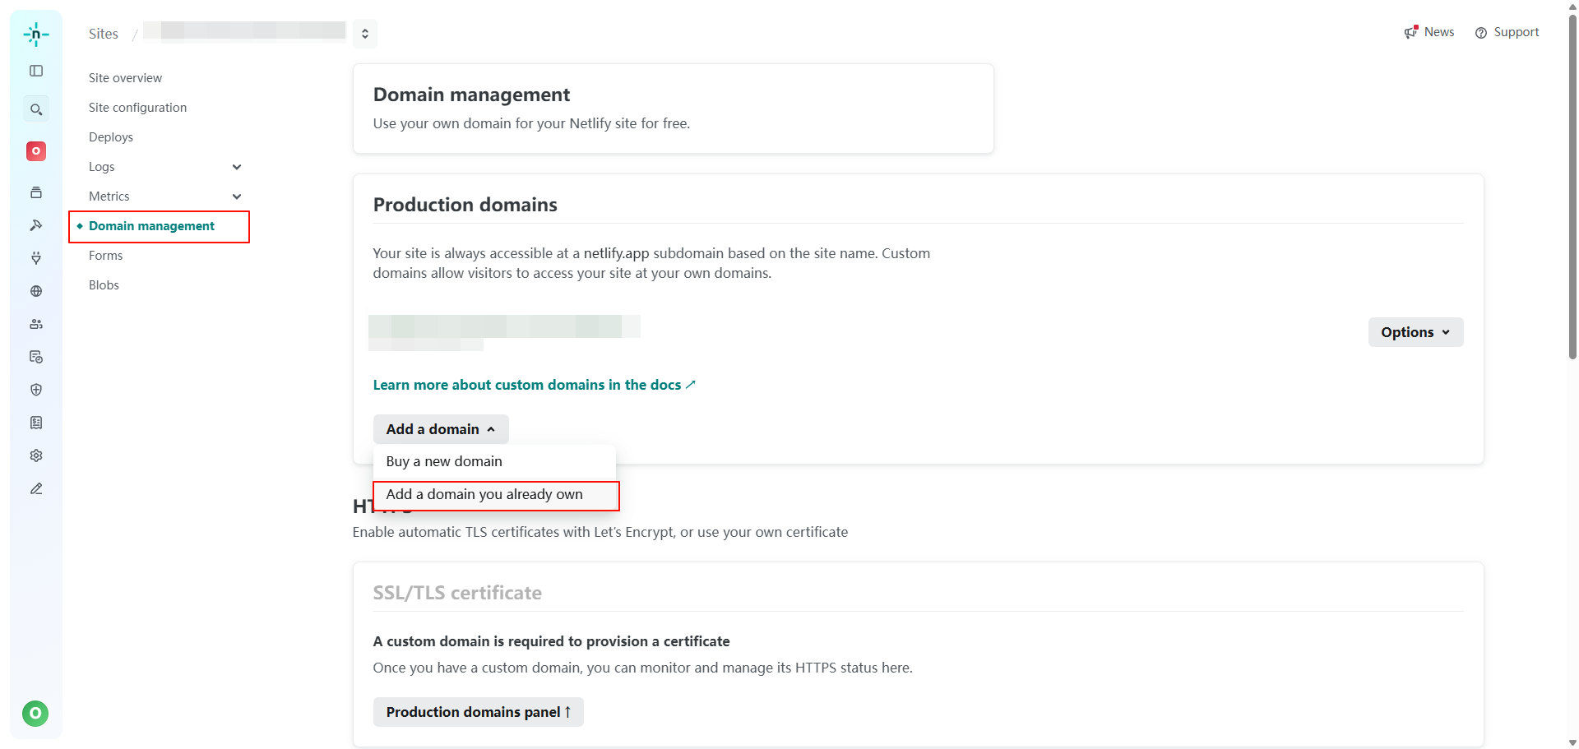Viewport: 1579px width, 749px height.
Task: Open the Options dropdown
Action: (x=1415, y=332)
